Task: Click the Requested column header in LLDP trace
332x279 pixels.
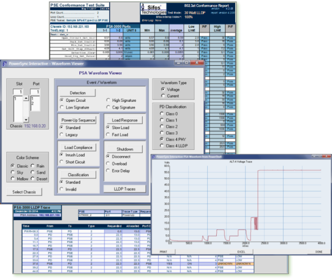Action: tap(114, 226)
